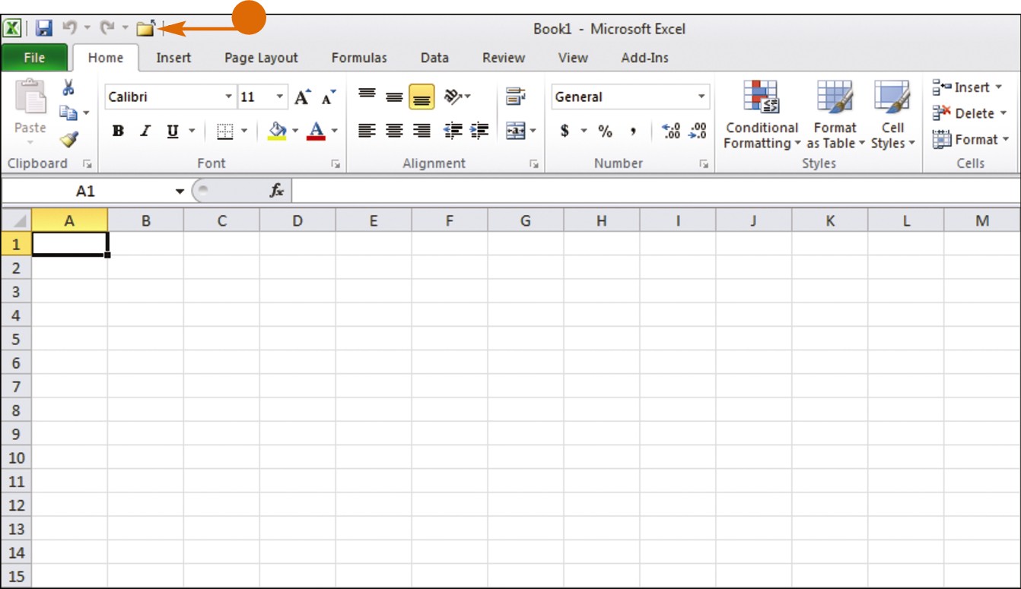This screenshot has height=589, width=1021.
Task: Click the Undo icon
Action: pos(69,28)
